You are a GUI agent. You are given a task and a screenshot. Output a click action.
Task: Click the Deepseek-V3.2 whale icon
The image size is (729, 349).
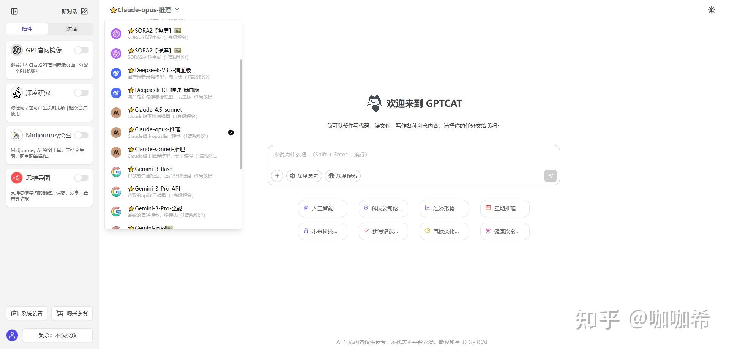(x=116, y=73)
